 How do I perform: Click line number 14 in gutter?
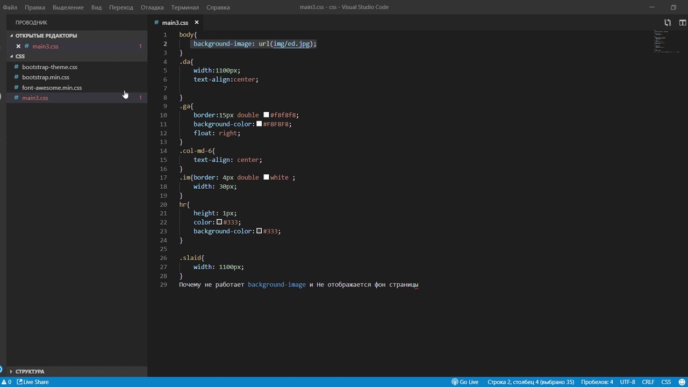pos(163,151)
